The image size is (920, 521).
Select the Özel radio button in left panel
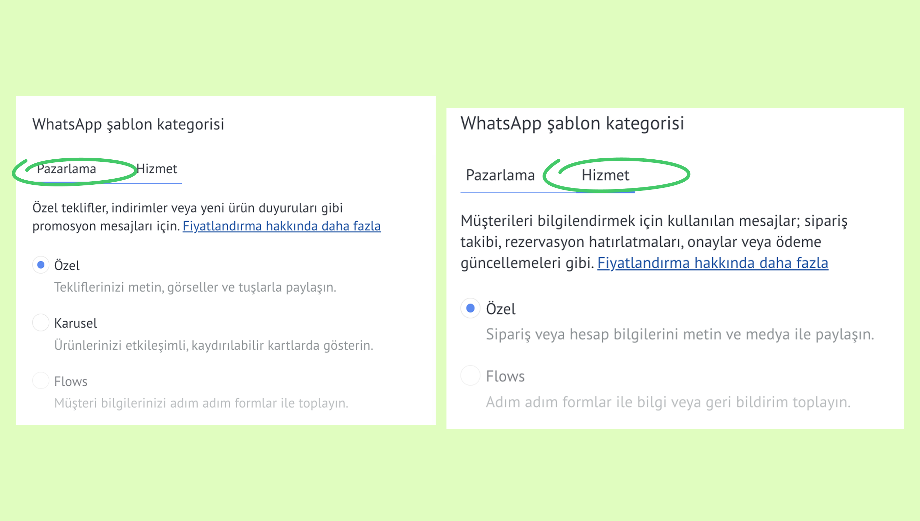(x=41, y=265)
